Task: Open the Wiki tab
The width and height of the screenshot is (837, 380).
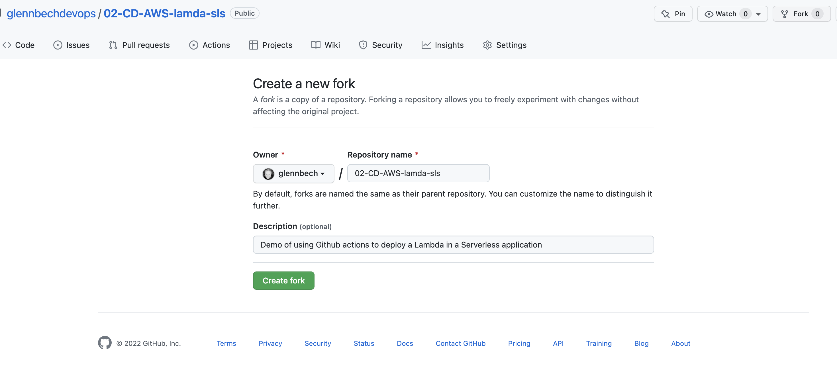Action: point(326,45)
